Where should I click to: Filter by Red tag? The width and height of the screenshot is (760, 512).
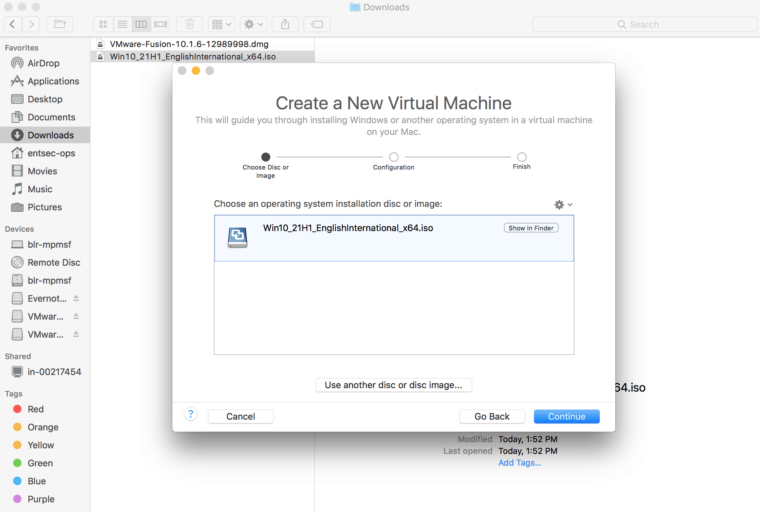45,409
